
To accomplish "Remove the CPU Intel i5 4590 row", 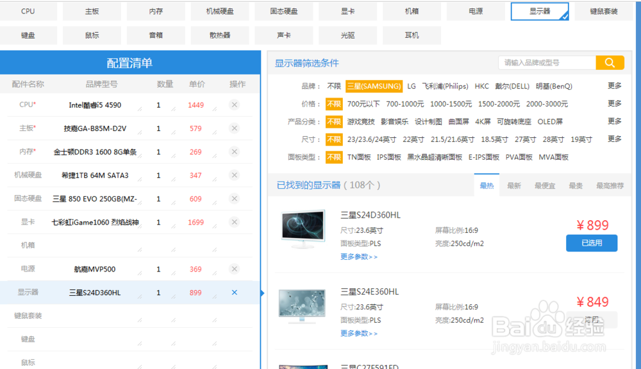I will (234, 105).
